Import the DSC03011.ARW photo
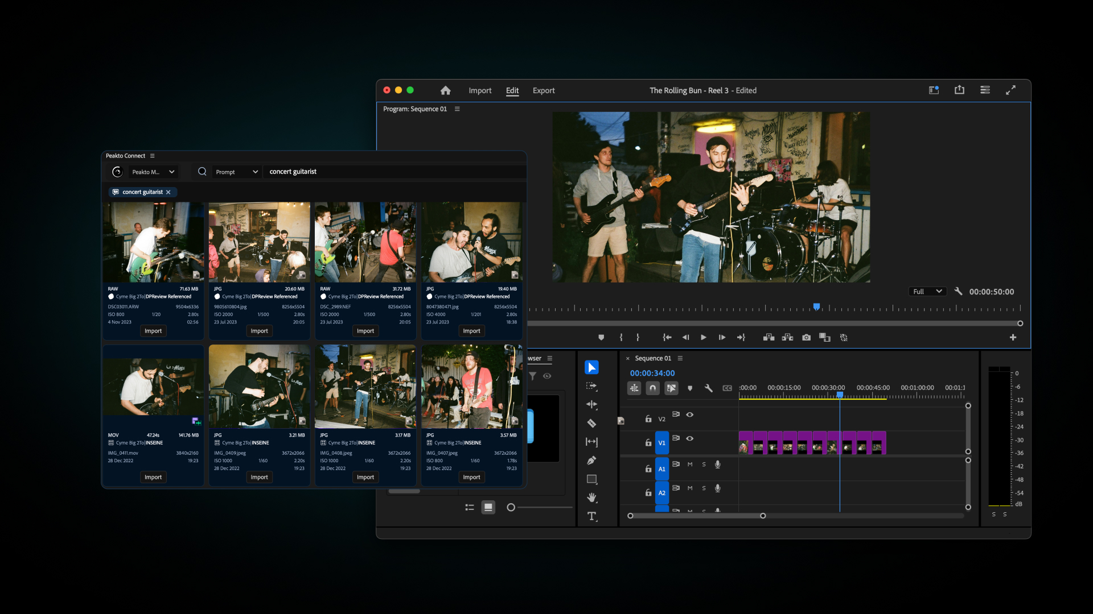Screen dimensions: 1093x614 coord(153,331)
